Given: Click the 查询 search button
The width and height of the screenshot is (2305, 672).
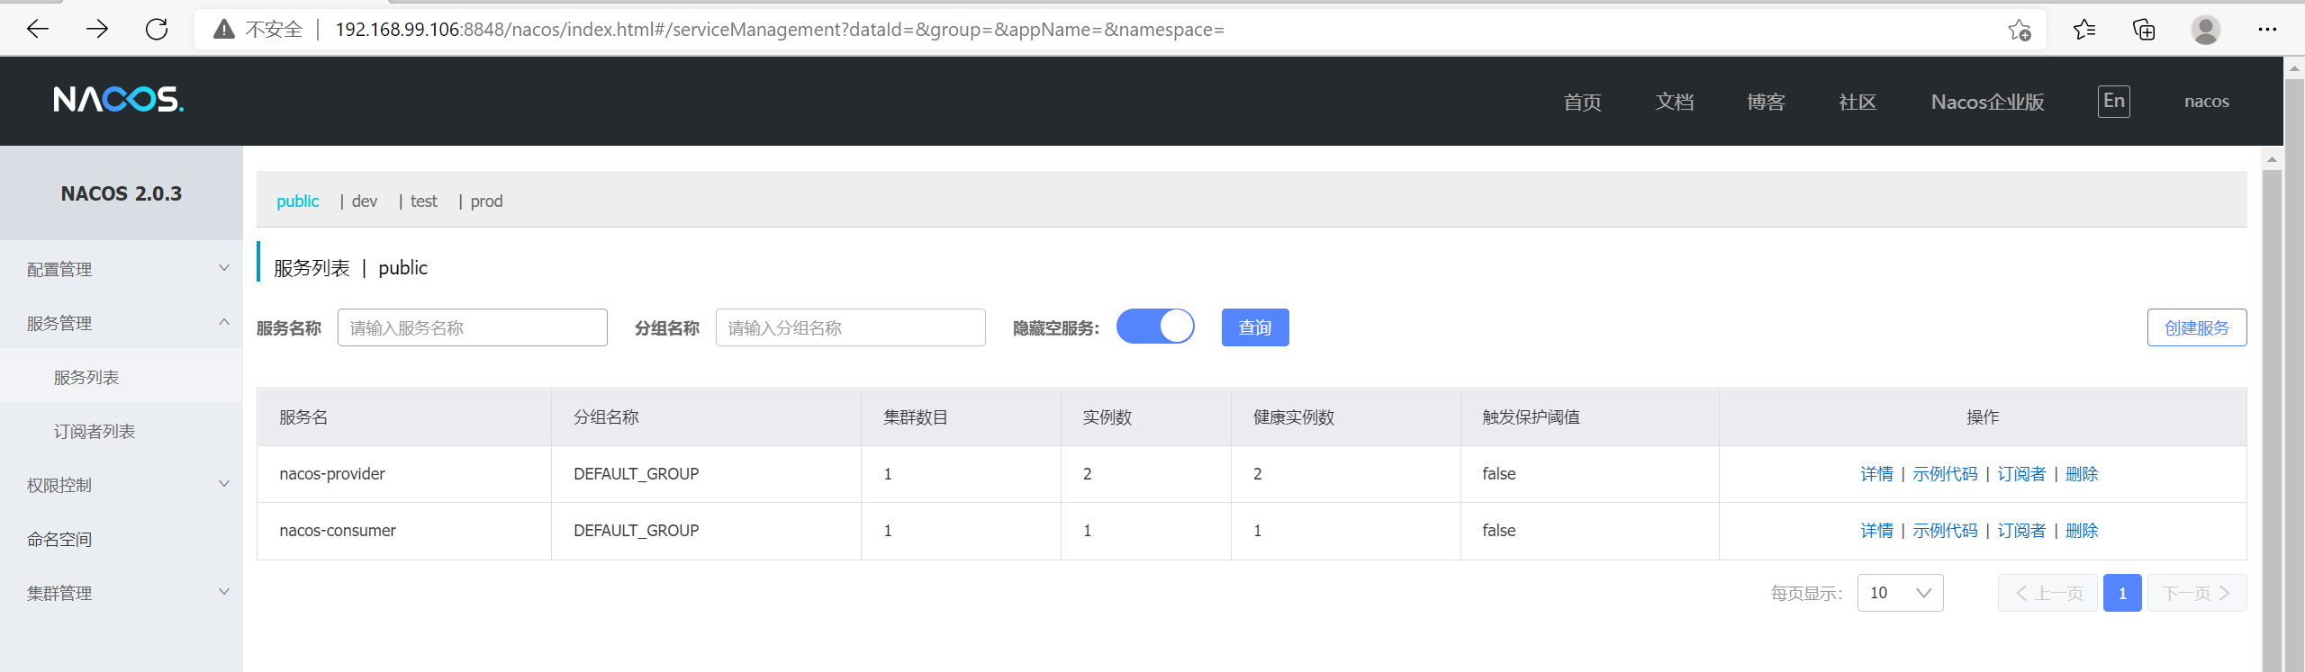Looking at the screenshot, I should click(1255, 327).
